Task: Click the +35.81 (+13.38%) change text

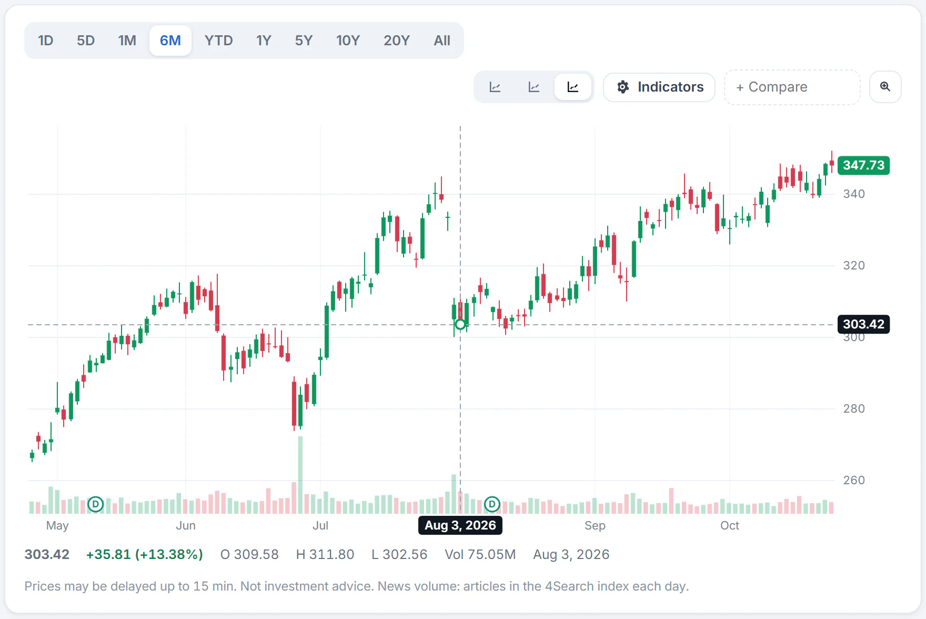Action: point(145,554)
